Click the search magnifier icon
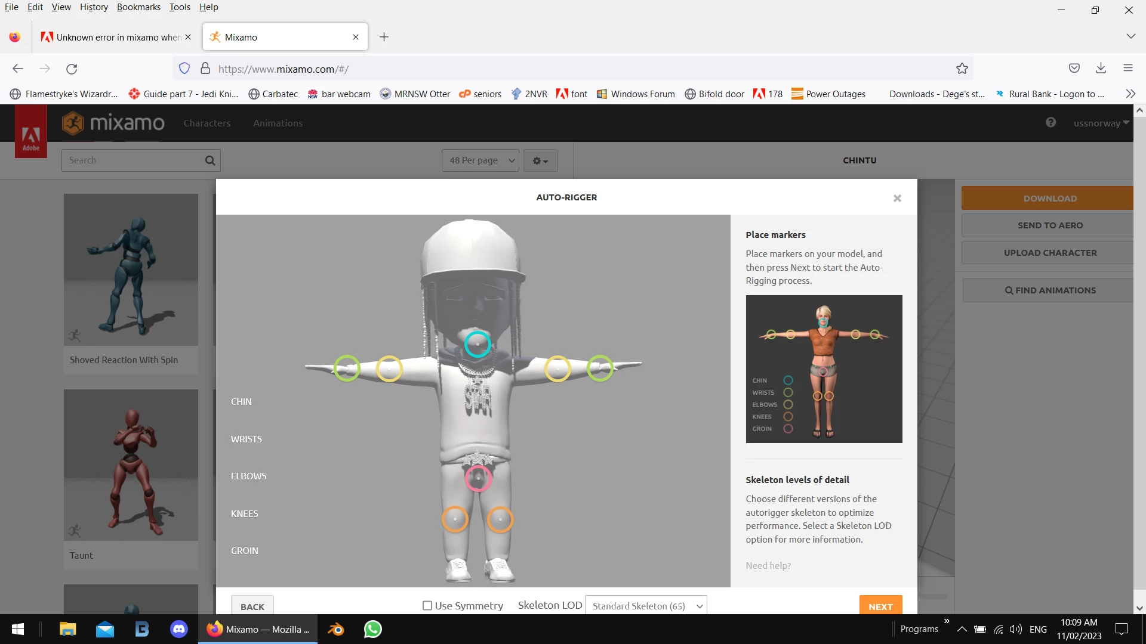 point(210,160)
